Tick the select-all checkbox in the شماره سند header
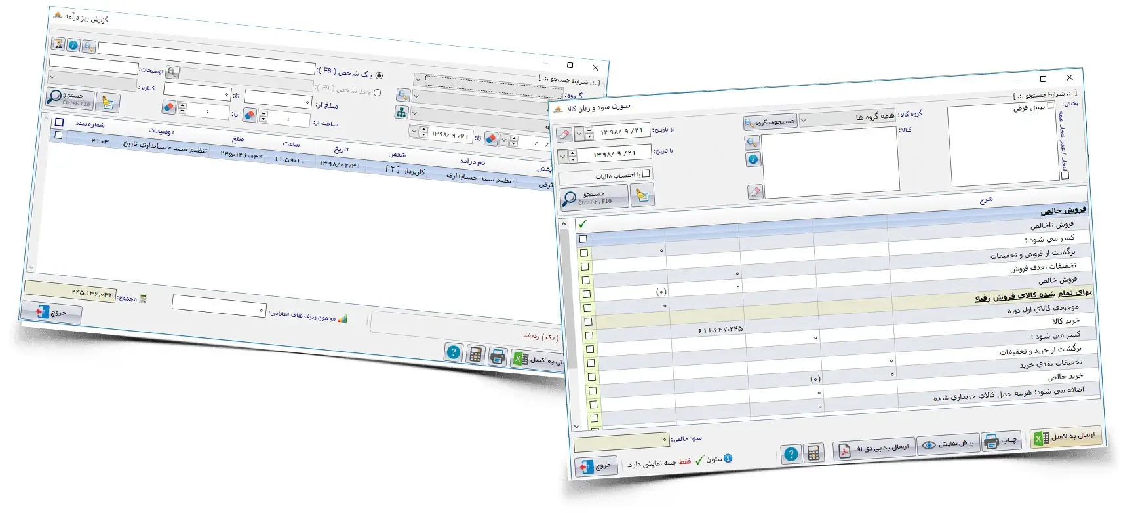The width and height of the screenshot is (1136, 513). tap(60, 122)
